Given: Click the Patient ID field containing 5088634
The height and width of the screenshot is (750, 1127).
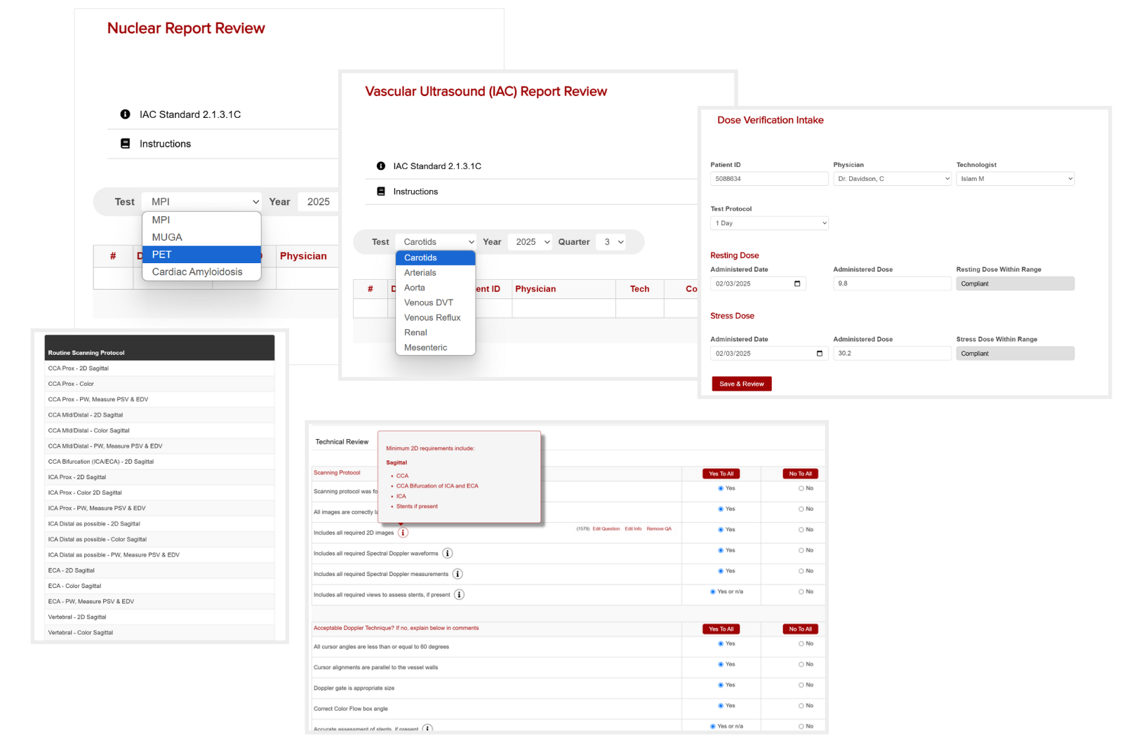Looking at the screenshot, I should [x=770, y=179].
